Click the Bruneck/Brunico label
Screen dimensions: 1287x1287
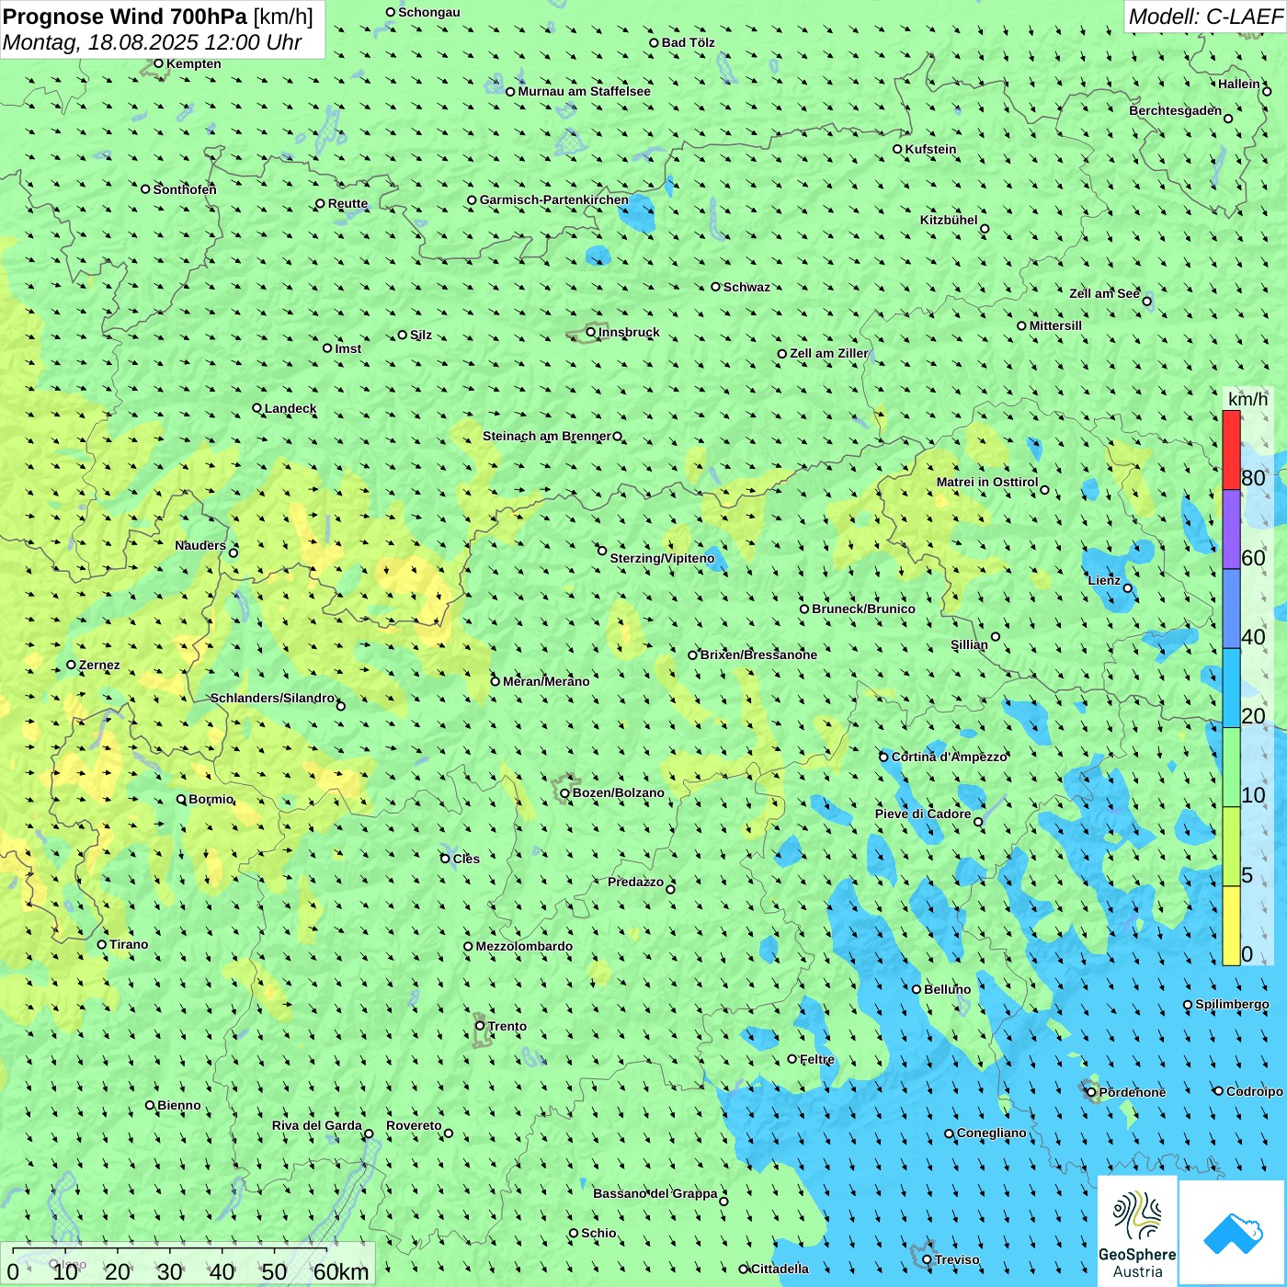pyautogui.click(x=863, y=609)
